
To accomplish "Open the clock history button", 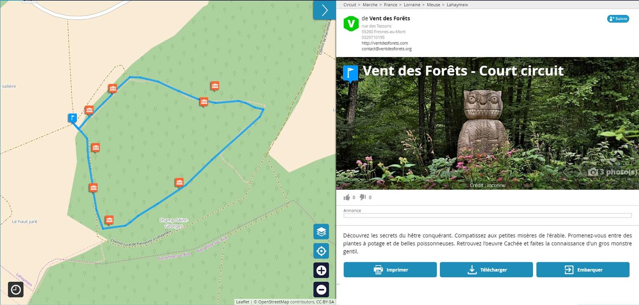I will tap(16, 289).
